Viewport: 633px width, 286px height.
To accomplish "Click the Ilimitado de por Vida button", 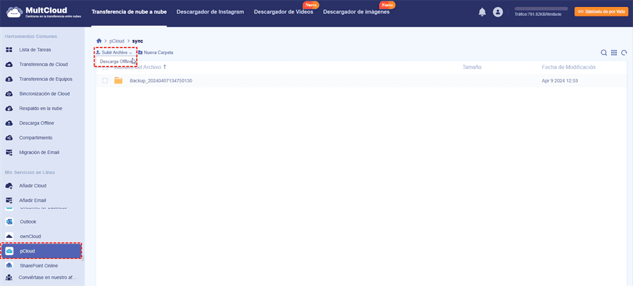I will [x=600, y=11].
